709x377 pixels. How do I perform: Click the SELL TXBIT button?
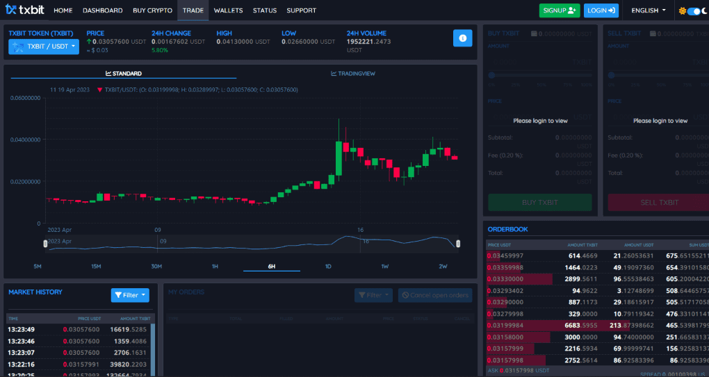(659, 202)
